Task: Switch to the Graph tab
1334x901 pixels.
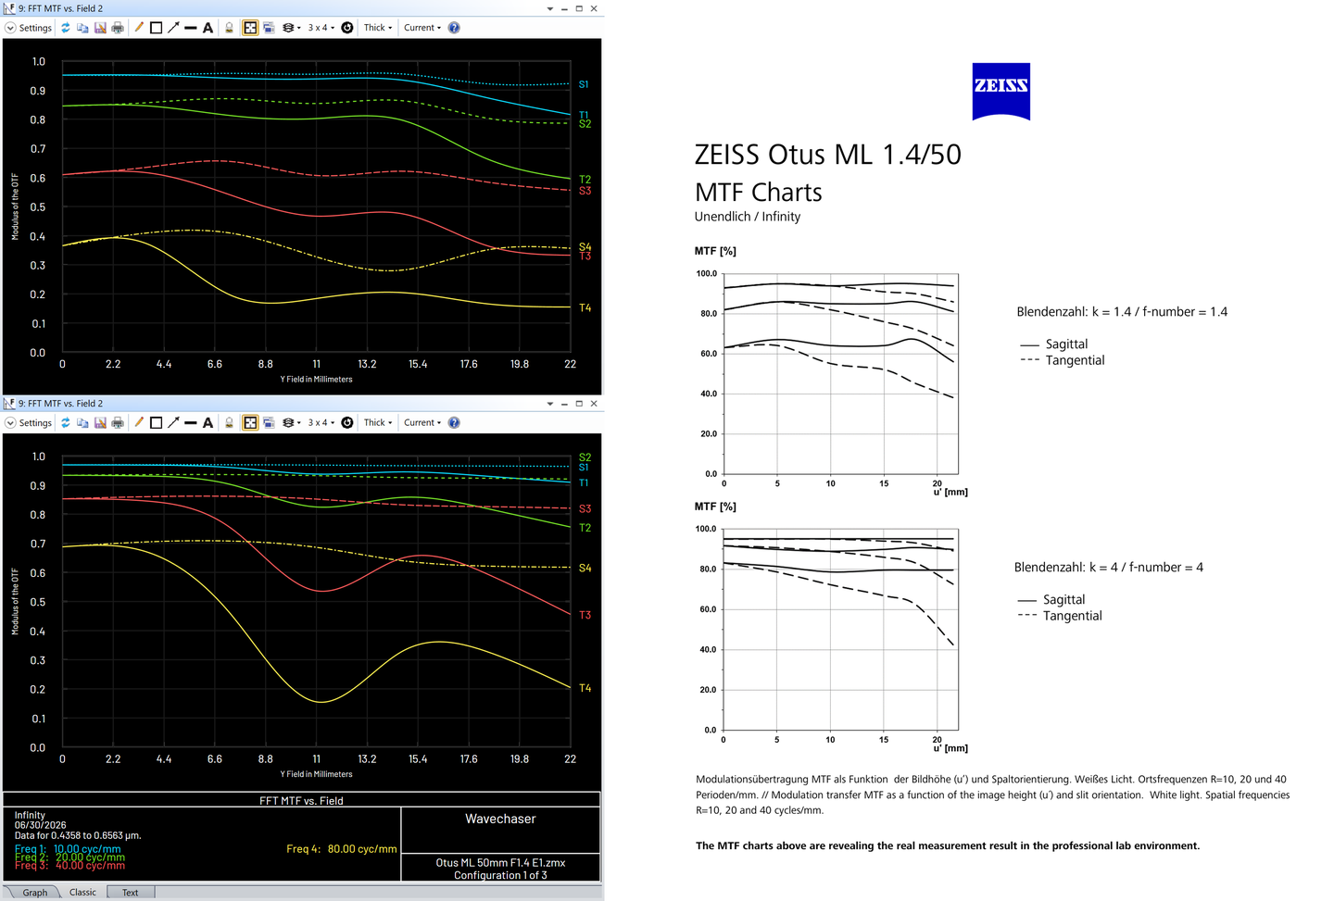Action: pos(35,893)
